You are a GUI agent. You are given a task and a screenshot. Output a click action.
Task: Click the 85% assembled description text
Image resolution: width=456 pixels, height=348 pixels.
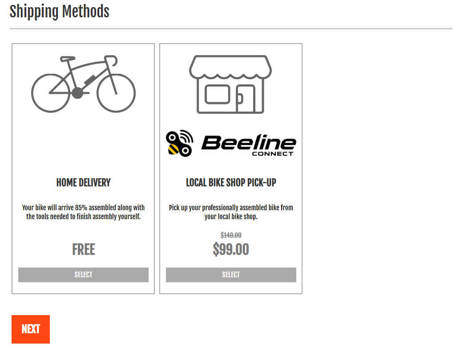point(84,212)
